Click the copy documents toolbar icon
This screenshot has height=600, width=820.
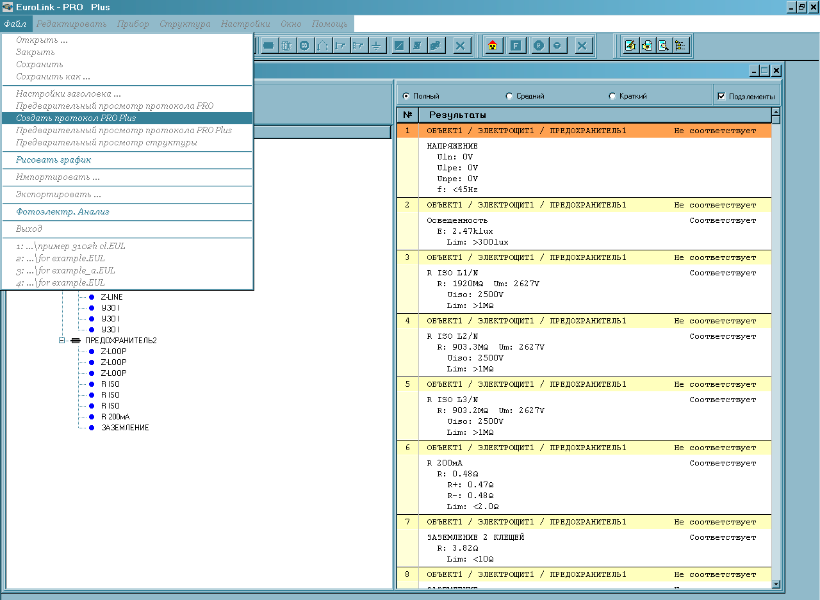(647, 46)
